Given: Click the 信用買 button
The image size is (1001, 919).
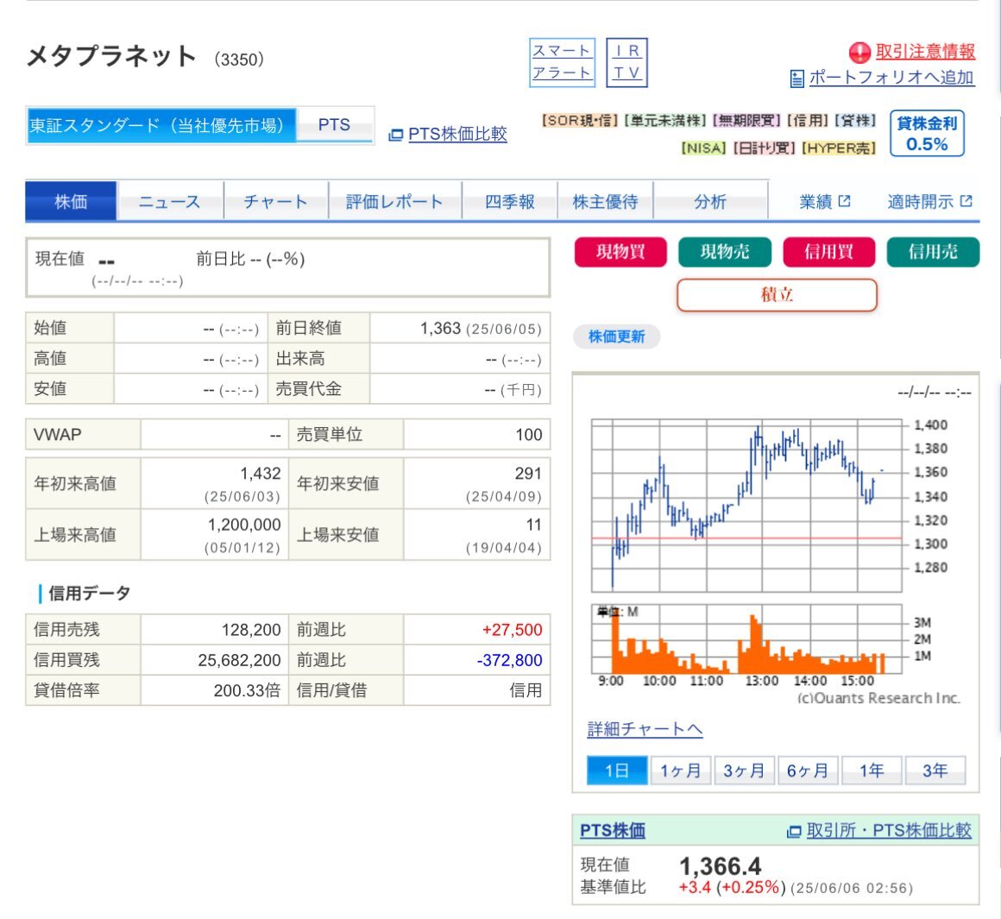Looking at the screenshot, I should [828, 251].
